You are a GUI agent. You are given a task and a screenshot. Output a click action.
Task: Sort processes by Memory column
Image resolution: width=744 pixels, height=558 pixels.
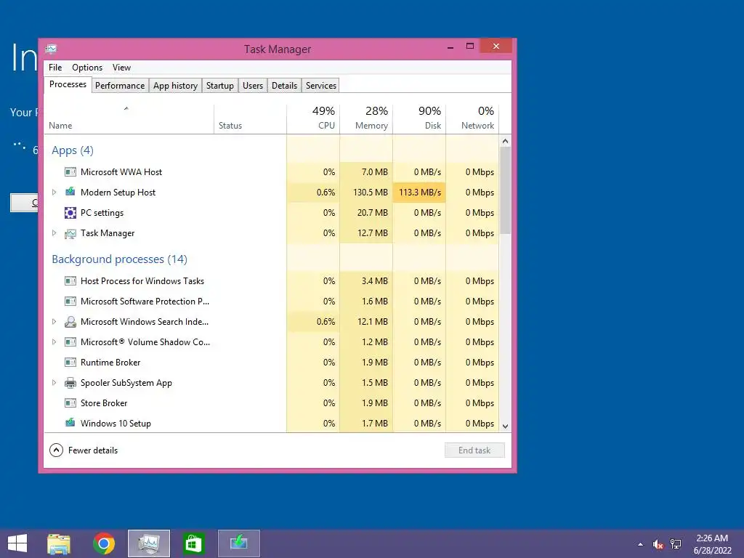pyautogui.click(x=366, y=118)
